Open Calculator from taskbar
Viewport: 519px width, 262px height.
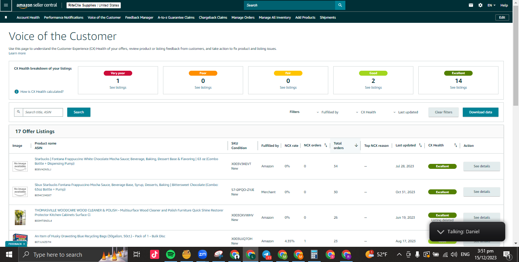(314, 254)
